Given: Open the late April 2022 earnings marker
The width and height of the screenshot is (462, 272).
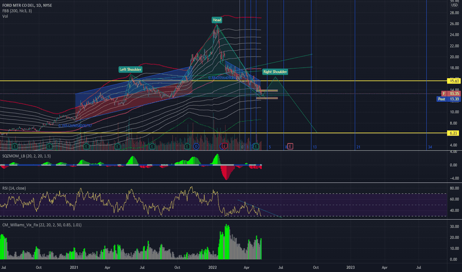Looking at the screenshot, I should click(256, 146).
